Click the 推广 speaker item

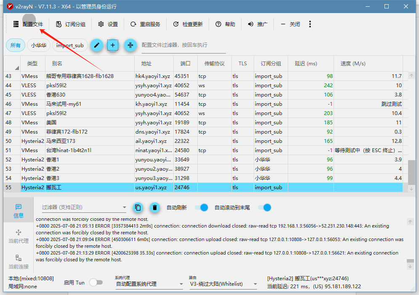tap(257, 24)
